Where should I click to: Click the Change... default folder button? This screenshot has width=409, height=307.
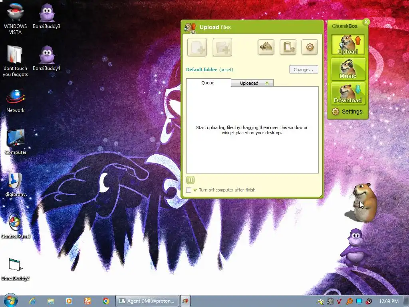click(x=304, y=70)
